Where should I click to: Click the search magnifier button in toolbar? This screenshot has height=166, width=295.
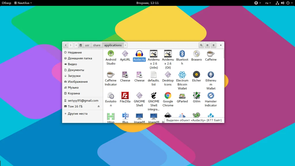pos(201,45)
